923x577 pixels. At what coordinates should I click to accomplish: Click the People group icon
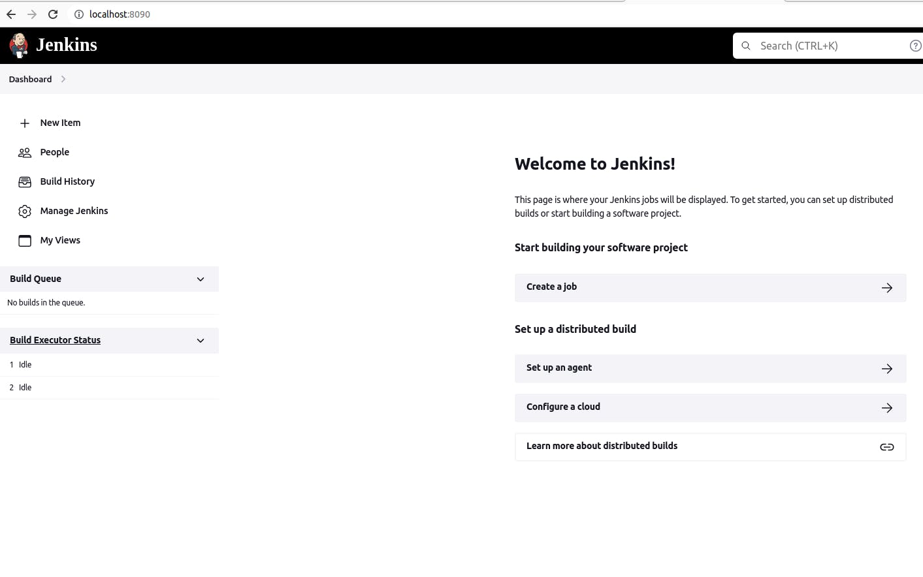tap(25, 152)
